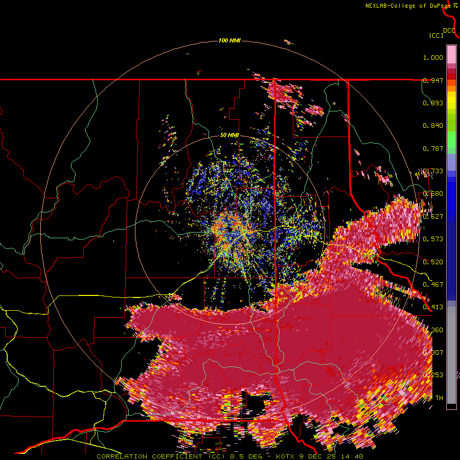Click the 0.520 scale value
The height and width of the screenshot is (460, 460).
tap(433, 262)
